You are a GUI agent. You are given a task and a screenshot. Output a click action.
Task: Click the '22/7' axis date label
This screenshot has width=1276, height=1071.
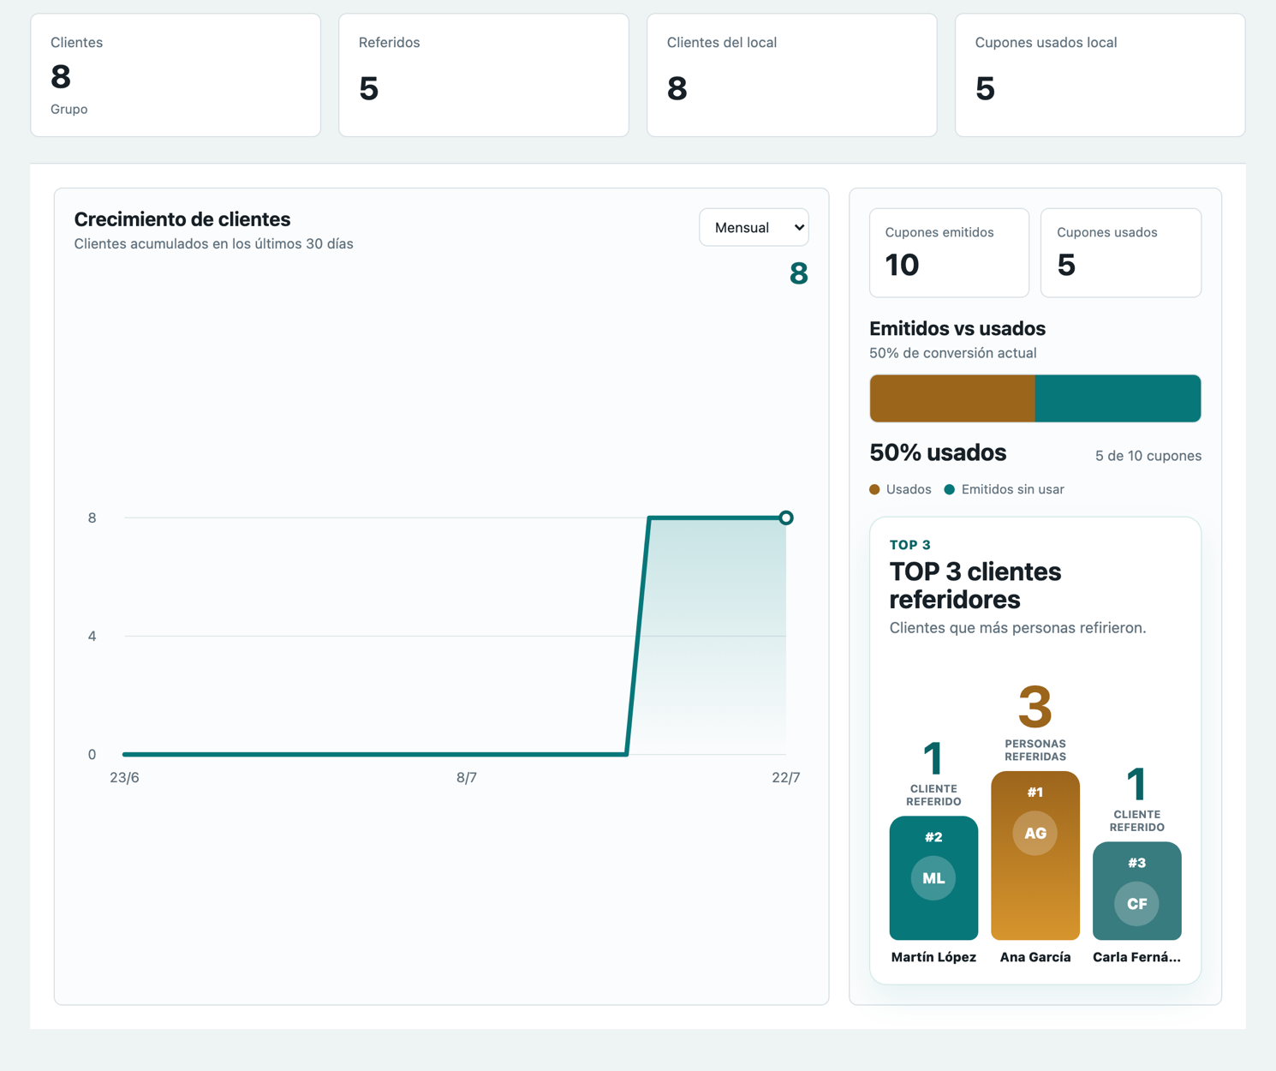(x=786, y=778)
